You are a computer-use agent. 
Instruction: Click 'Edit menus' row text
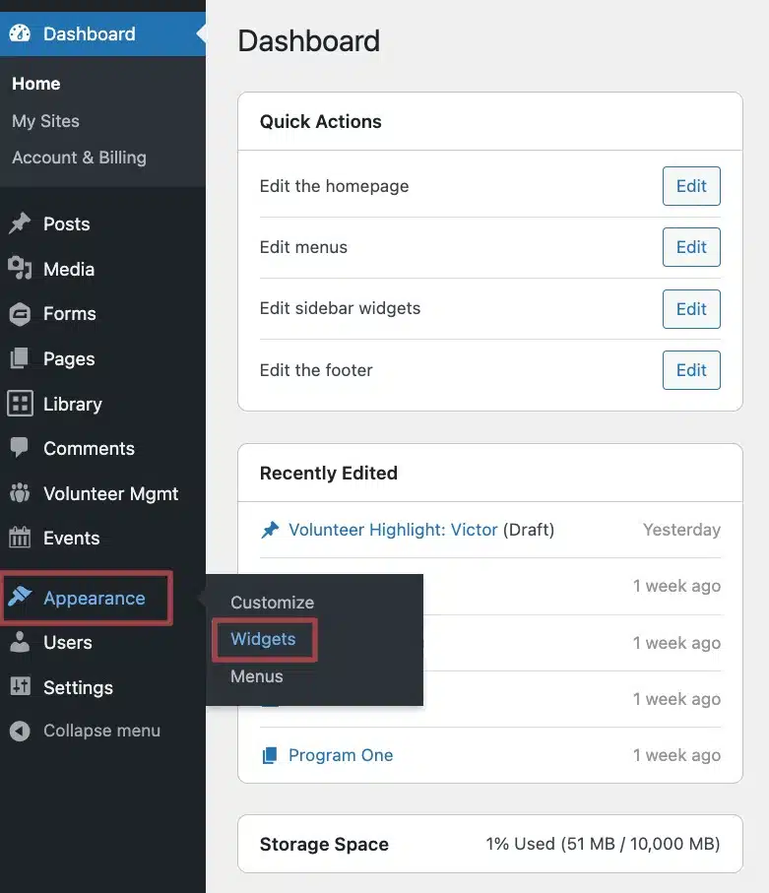tap(303, 247)
